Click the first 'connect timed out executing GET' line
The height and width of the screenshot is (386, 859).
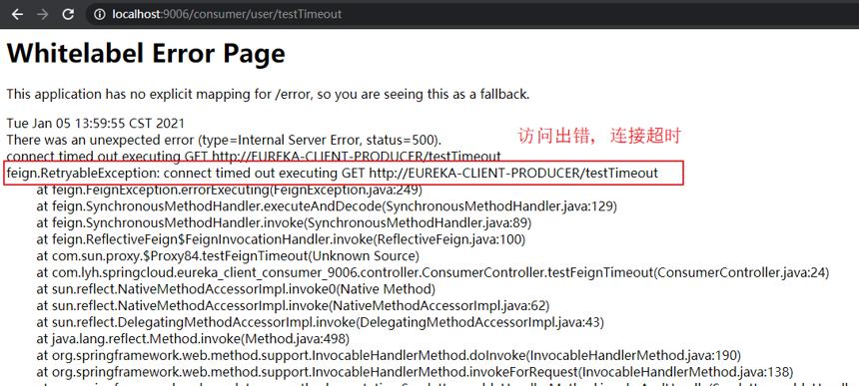click(x=254, y=156)
